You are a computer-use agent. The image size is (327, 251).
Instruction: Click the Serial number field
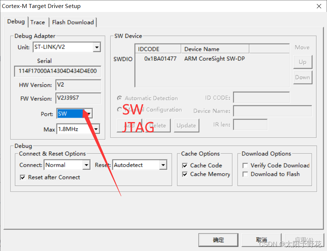pos(57,71)
